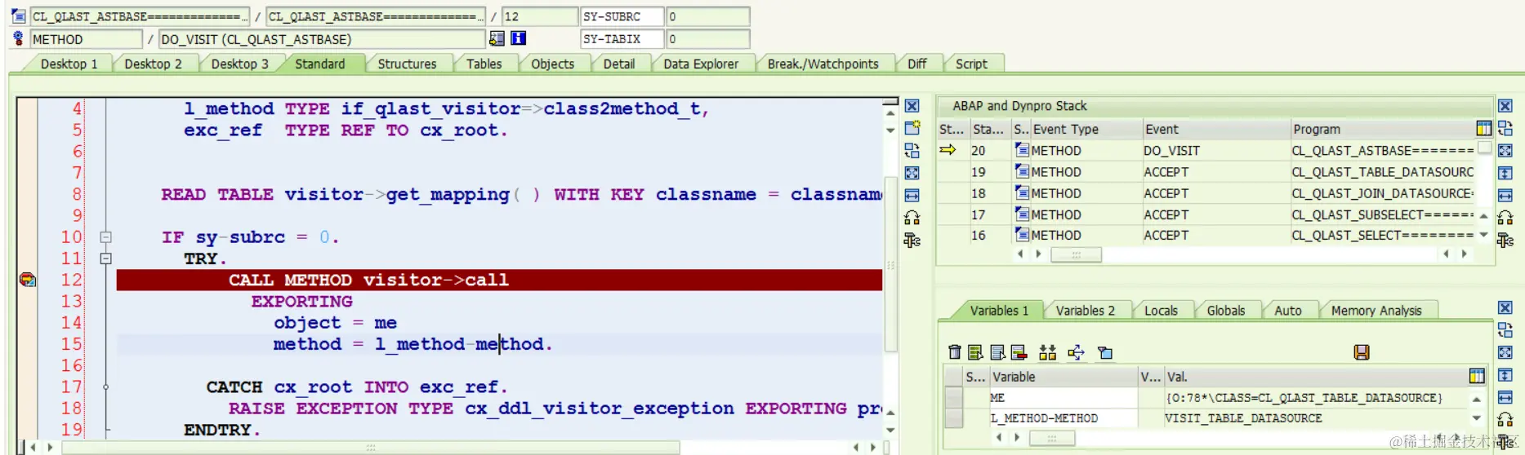Horizontal scrollbar thumb under Variables table
The height and width of the screenshot is (455, 1525).
pyautogui.click(x=1052, y=438)
